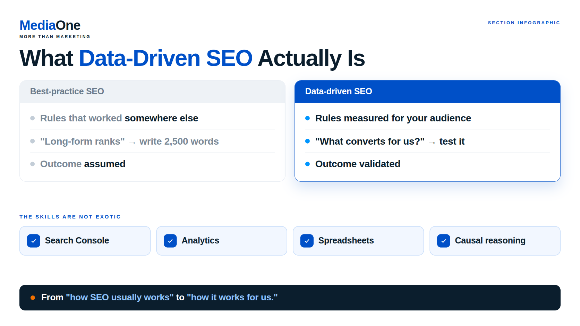The width and height of the screenshot is (580, 326).
Task: Click 'Outcome assumed' text
Action: tap(83, 164)
